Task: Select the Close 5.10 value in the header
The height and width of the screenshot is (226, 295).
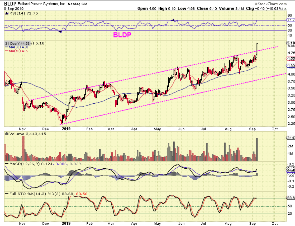Action: coord(207,8)
